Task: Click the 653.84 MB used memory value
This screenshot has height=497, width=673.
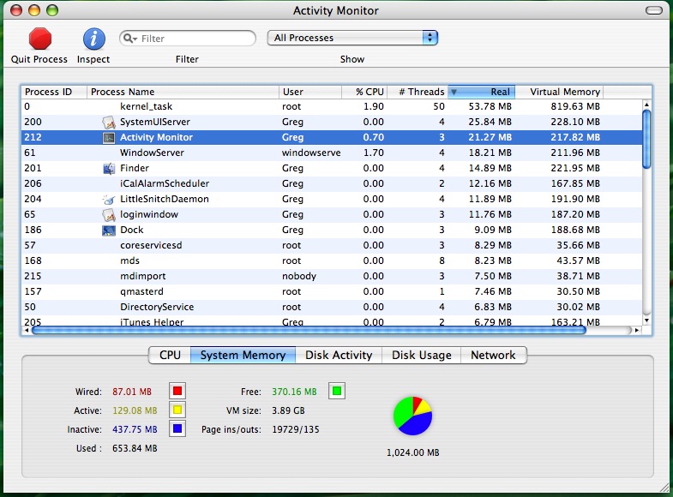Action: (135, 448)
